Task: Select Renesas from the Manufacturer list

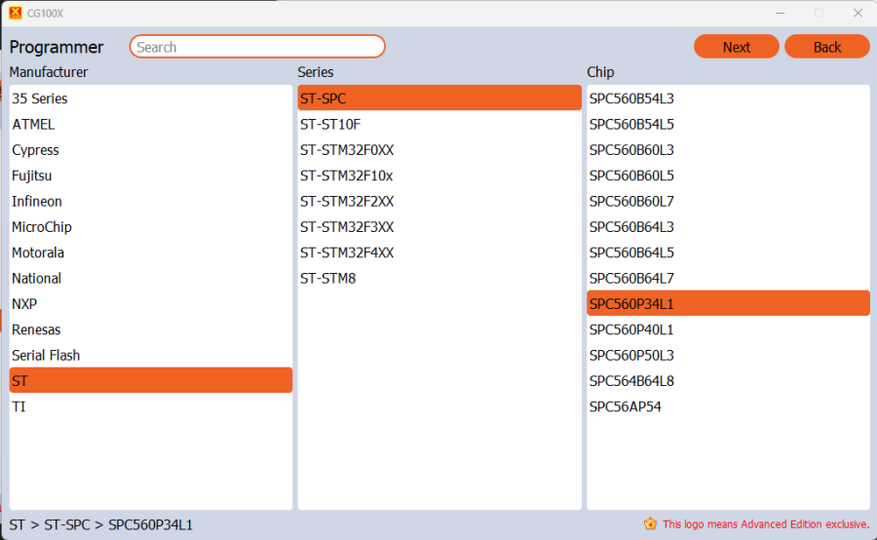Action: [x=36, y=329]
